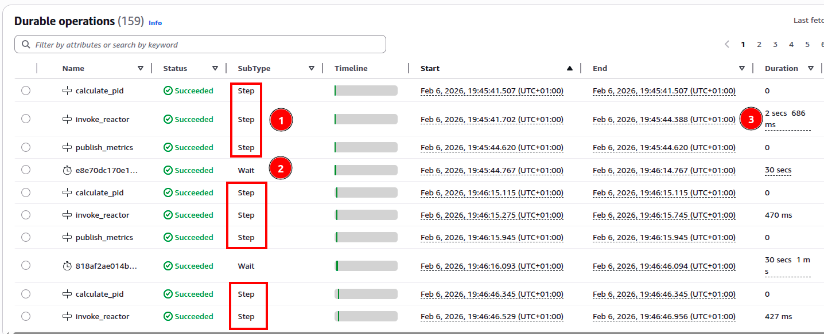Select the radio button for the e8e70dc170e1 wait row

pyautogui.click(x=26, y=170)
